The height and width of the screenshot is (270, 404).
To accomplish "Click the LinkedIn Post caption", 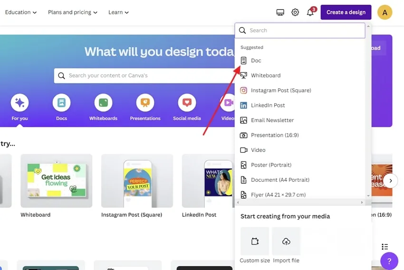I will coord(199,214).
